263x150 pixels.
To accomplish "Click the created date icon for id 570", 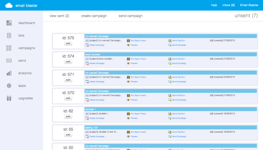I will pyautogui.click(x=211, y=95).
